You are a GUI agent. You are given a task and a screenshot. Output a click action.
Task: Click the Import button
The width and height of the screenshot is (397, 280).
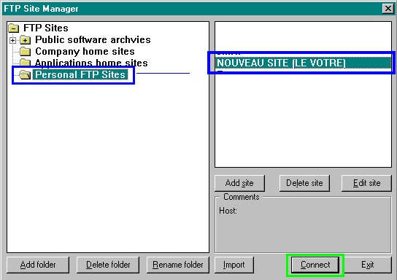tap(234, 265)
